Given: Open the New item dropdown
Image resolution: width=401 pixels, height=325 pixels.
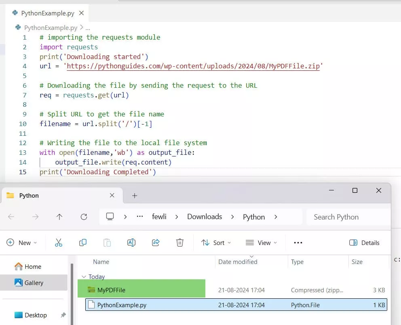Looking at the screenshot, I should (22, 243).
